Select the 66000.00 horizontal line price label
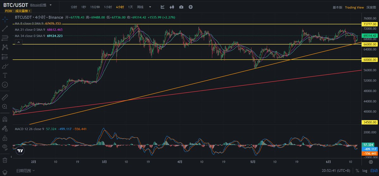 coord(370,44)
